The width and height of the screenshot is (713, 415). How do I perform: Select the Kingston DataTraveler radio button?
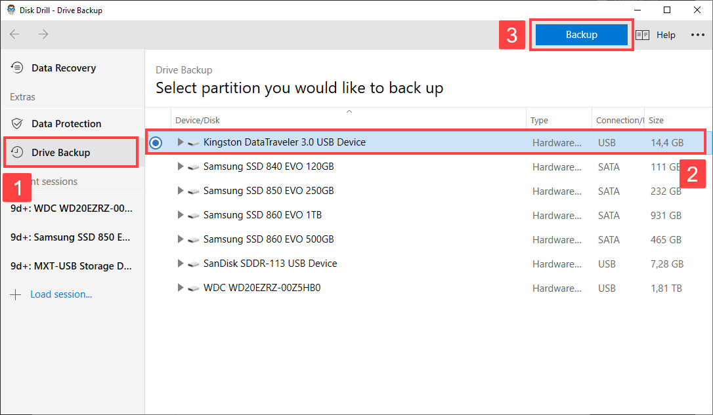coord(156,143)
